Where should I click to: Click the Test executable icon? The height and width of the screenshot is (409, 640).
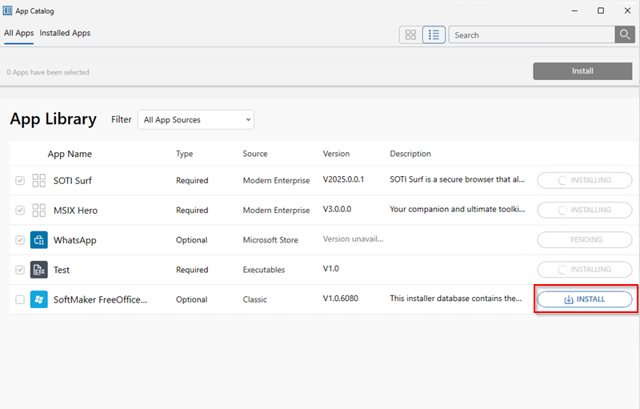[38, 270]
